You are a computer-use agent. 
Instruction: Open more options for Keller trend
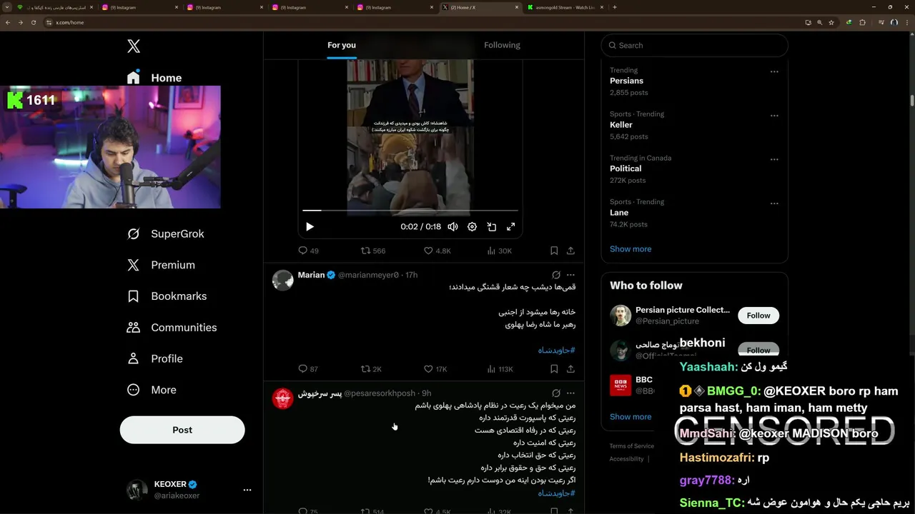(x=774, y=116)
